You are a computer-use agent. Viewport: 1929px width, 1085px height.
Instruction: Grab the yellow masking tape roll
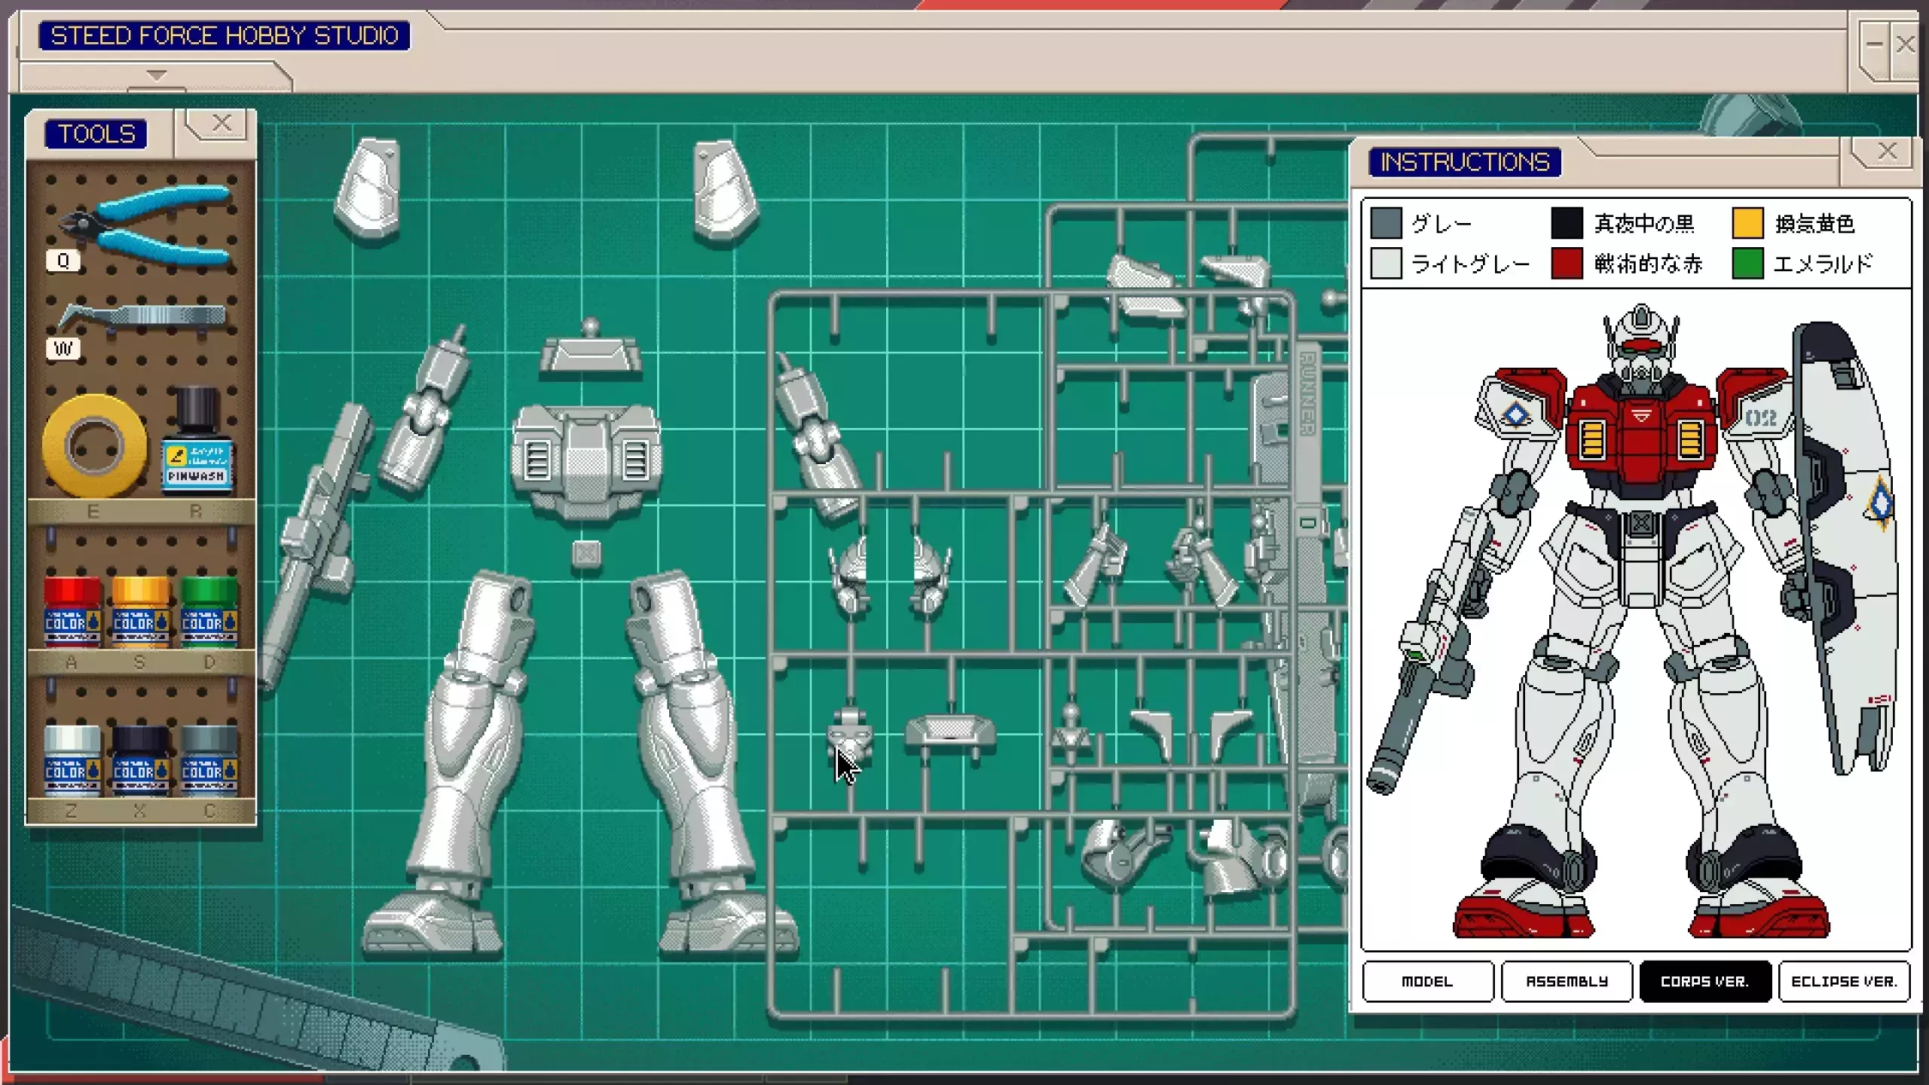[94, 445]
